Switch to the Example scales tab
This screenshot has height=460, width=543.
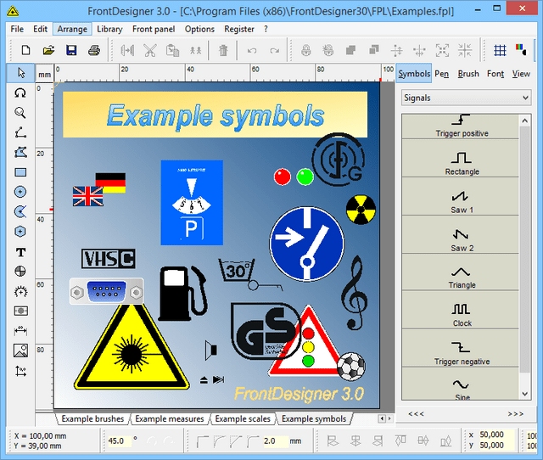pos(243,418)
